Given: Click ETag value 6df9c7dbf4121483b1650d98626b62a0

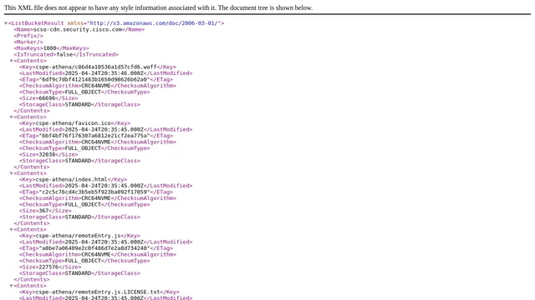Looking at the screenshot, I should pos(94,80).
